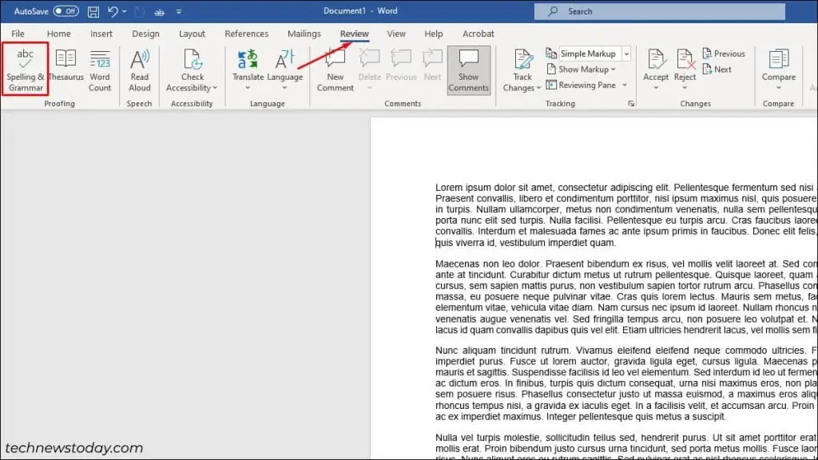Expand the Track Changes dropdown arrow
Screen dimensions: 818x460
(538, 88)
